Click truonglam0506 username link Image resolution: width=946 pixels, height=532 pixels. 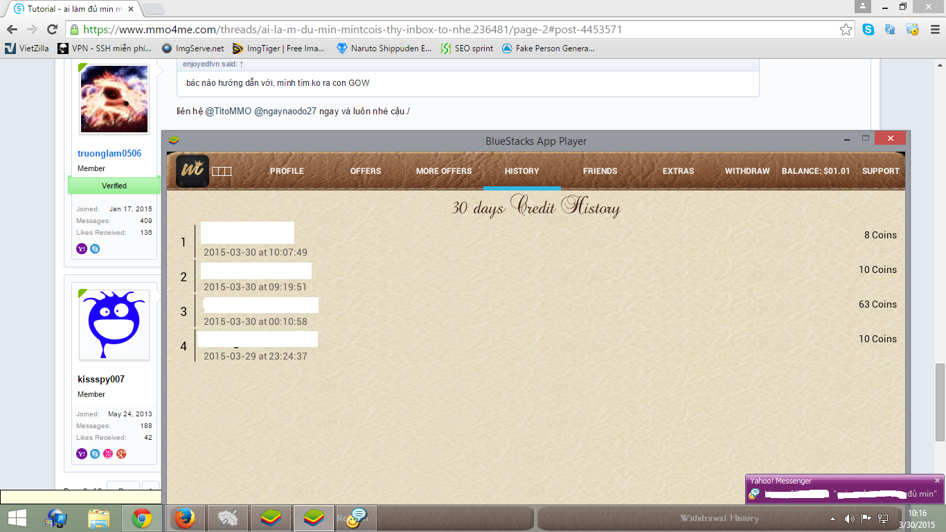(x=109, y=153)
